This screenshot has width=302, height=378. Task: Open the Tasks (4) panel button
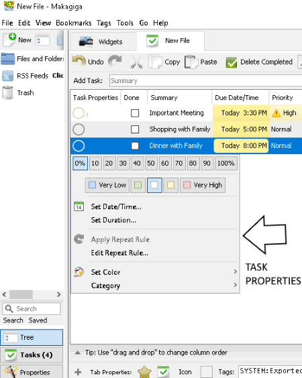coord(32,355)
